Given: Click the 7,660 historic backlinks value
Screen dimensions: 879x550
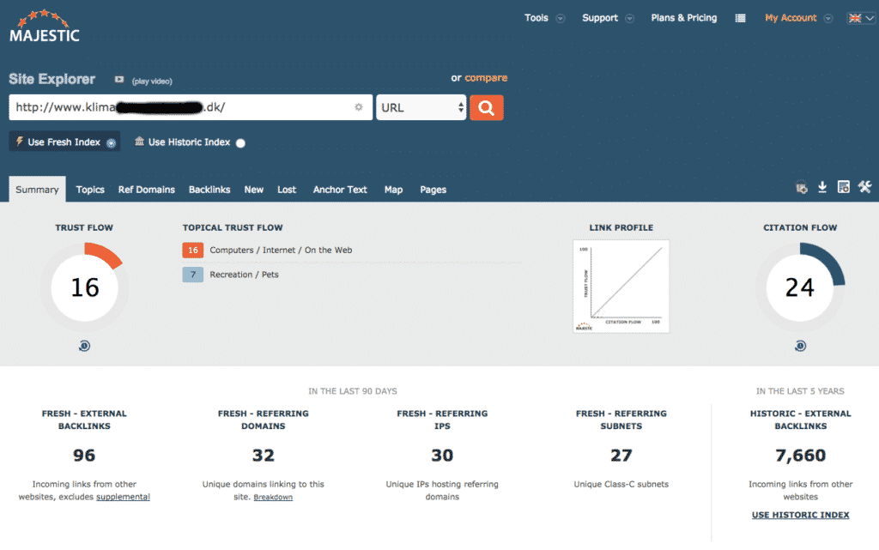Looking at the screenshot, I should point(801,456).
